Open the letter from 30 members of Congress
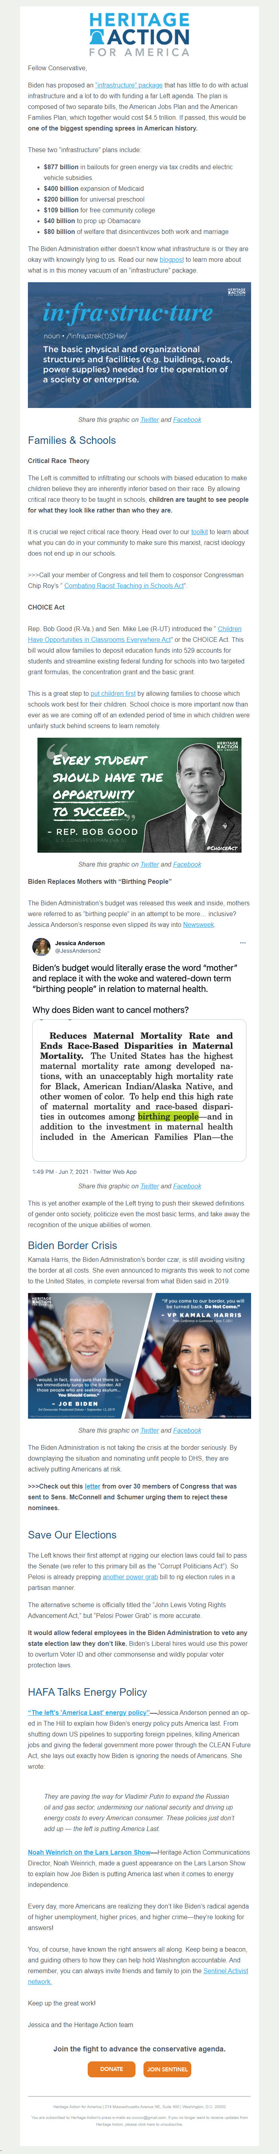 point(92,1486)
